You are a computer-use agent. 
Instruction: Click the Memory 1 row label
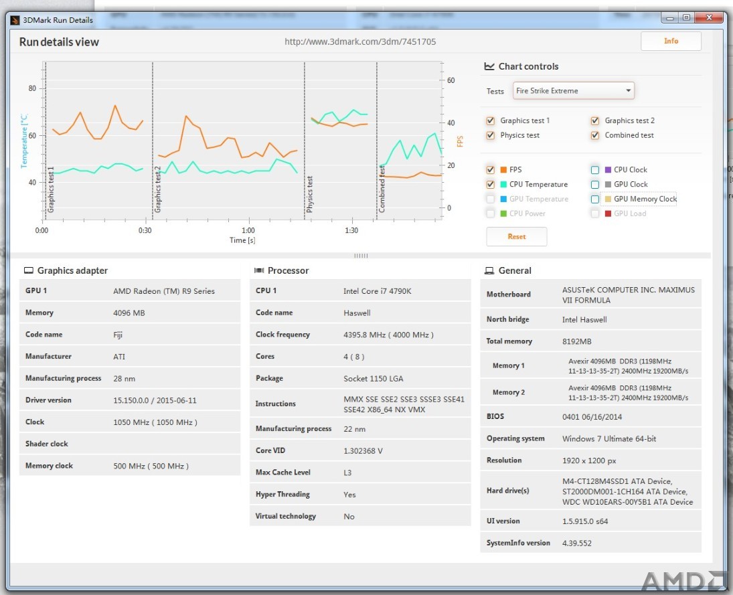click(x=508, y=365)
